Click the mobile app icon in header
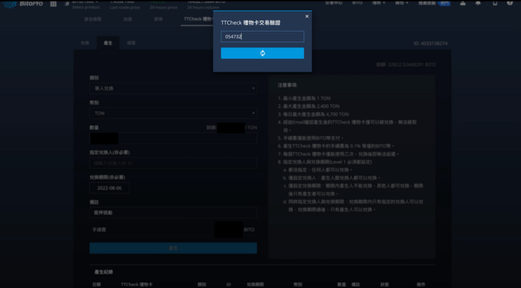Viewport: 521px width, 288px height. (495, 3)
